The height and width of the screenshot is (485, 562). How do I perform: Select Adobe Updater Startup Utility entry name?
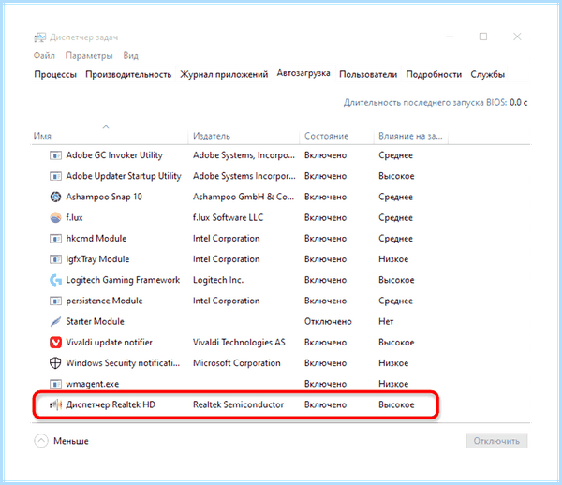tap(124, 176)
